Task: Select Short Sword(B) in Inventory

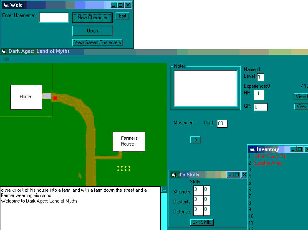Action: tap(270, 156)
